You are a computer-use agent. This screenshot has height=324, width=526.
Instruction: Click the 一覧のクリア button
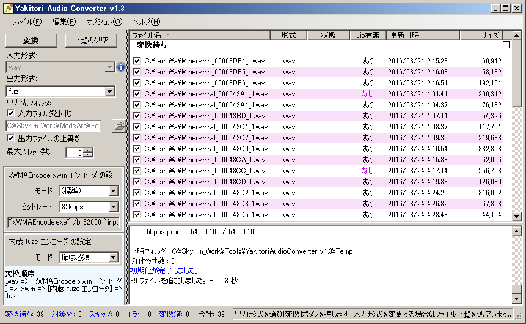(x=91, y=40)
